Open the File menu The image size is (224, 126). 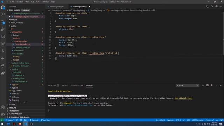[7, 2]
